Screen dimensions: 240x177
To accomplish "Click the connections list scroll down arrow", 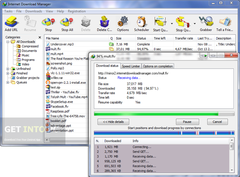I will pyautogui.click(x=232, y=170).
